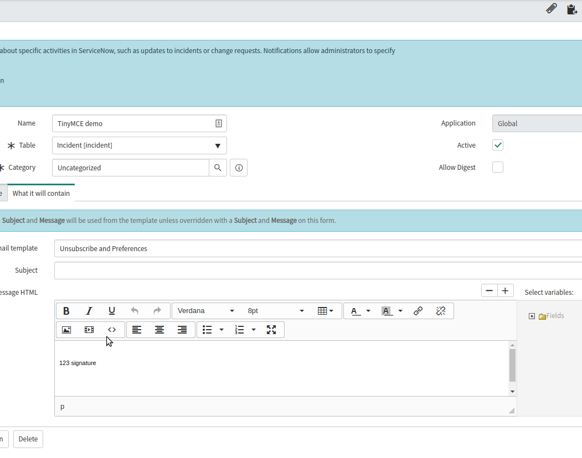Screen dimensions: 582x458
Task: Toggle fullscreen editing mode
Action: point(271,329)
